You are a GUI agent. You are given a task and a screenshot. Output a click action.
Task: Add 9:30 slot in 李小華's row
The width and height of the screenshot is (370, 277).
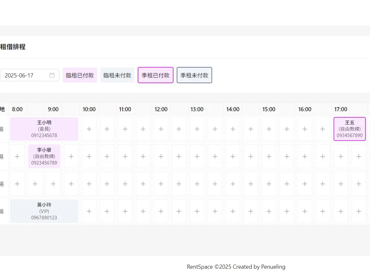pos(71,156)
